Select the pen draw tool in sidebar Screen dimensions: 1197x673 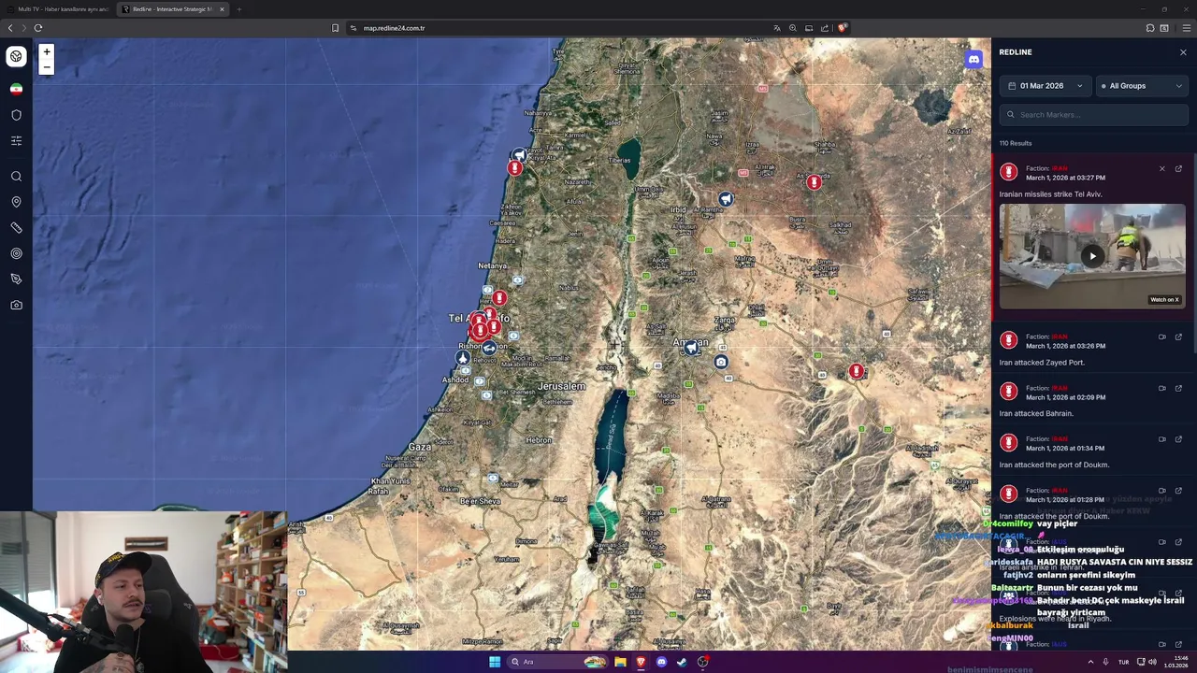coord(16,279)
